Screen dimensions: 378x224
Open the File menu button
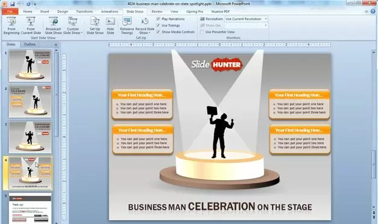(10, 11)
